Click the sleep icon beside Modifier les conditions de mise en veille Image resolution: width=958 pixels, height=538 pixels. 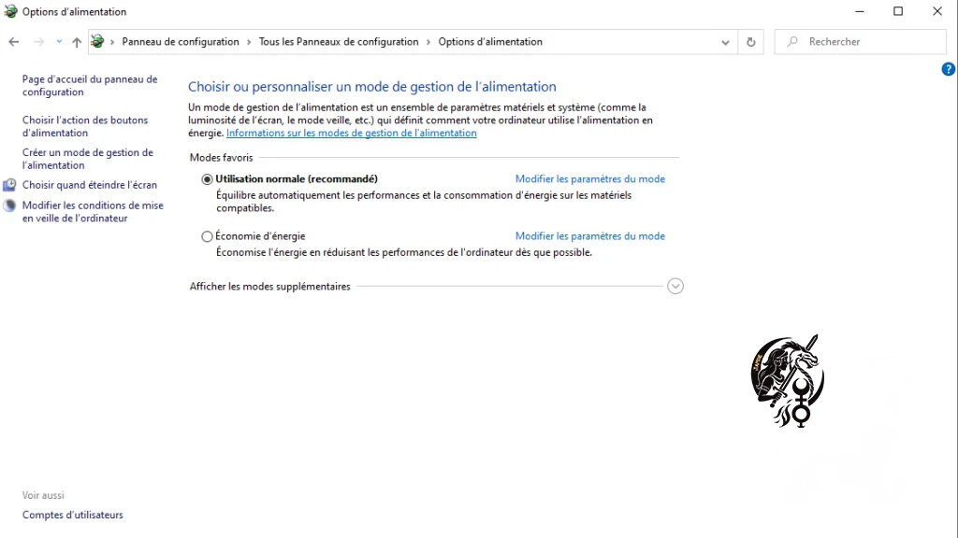coord(8,205)
